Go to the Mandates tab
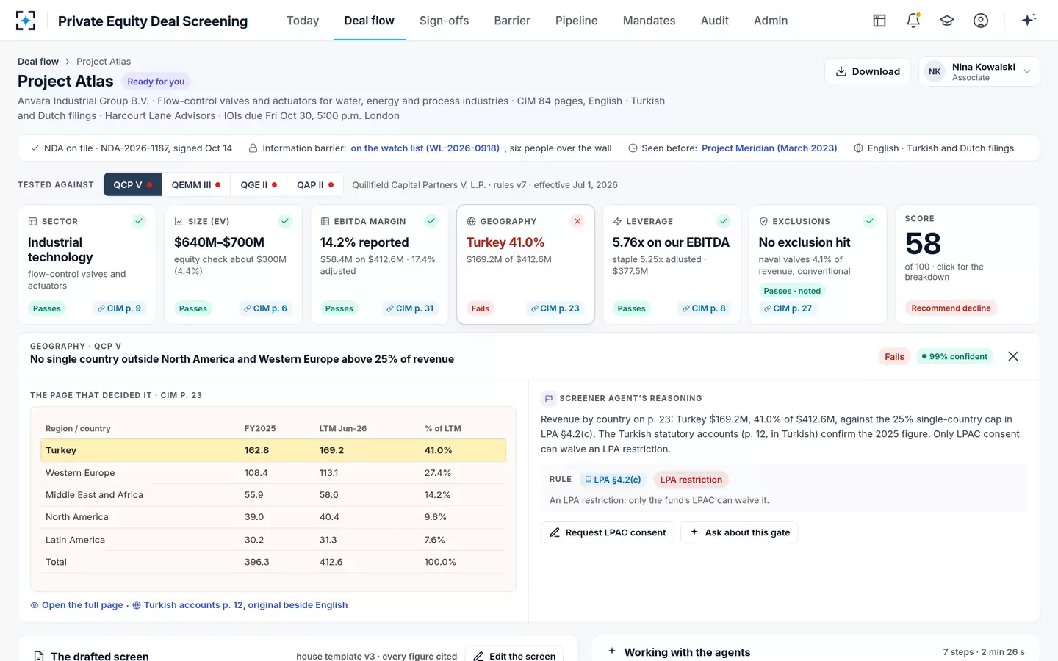 pos(649,21)
